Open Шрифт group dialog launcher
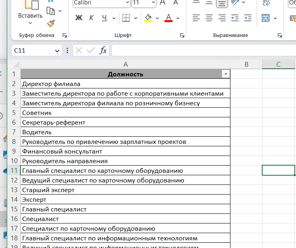Screen dimensions: 296x248 [x=182, y=35]
